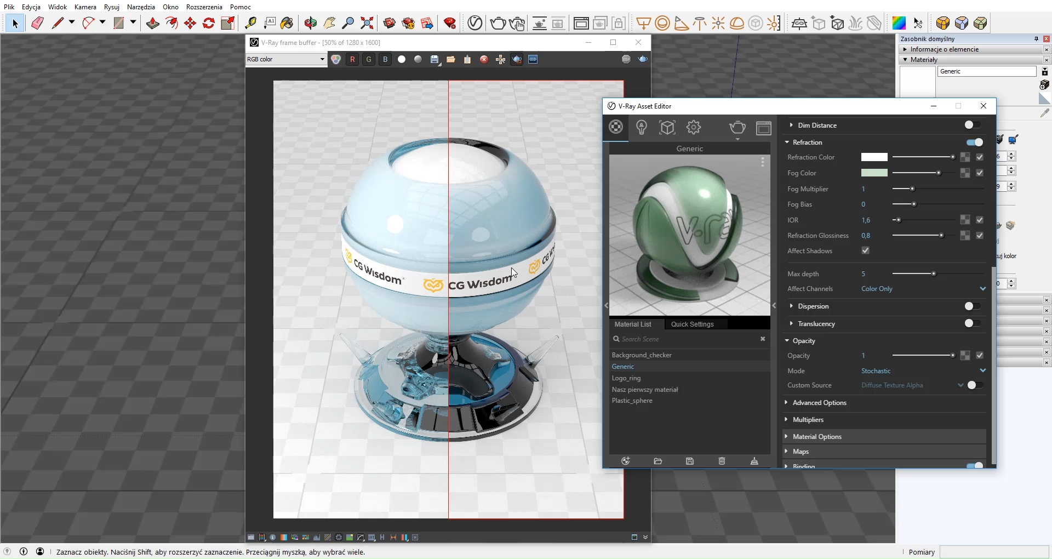Open Refraction Color white swatch
The image size is (1052, 559).
pyautogui.click(x=874, y=157)
